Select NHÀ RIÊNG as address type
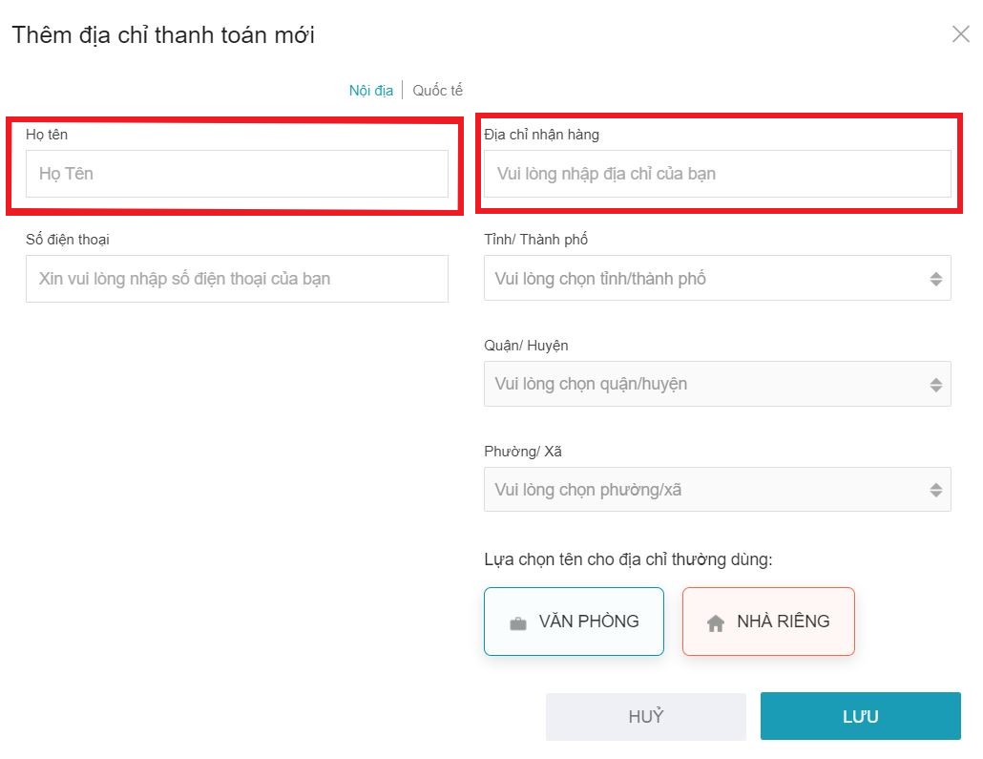Screen dimensions: 983x759 click(768, 622)
